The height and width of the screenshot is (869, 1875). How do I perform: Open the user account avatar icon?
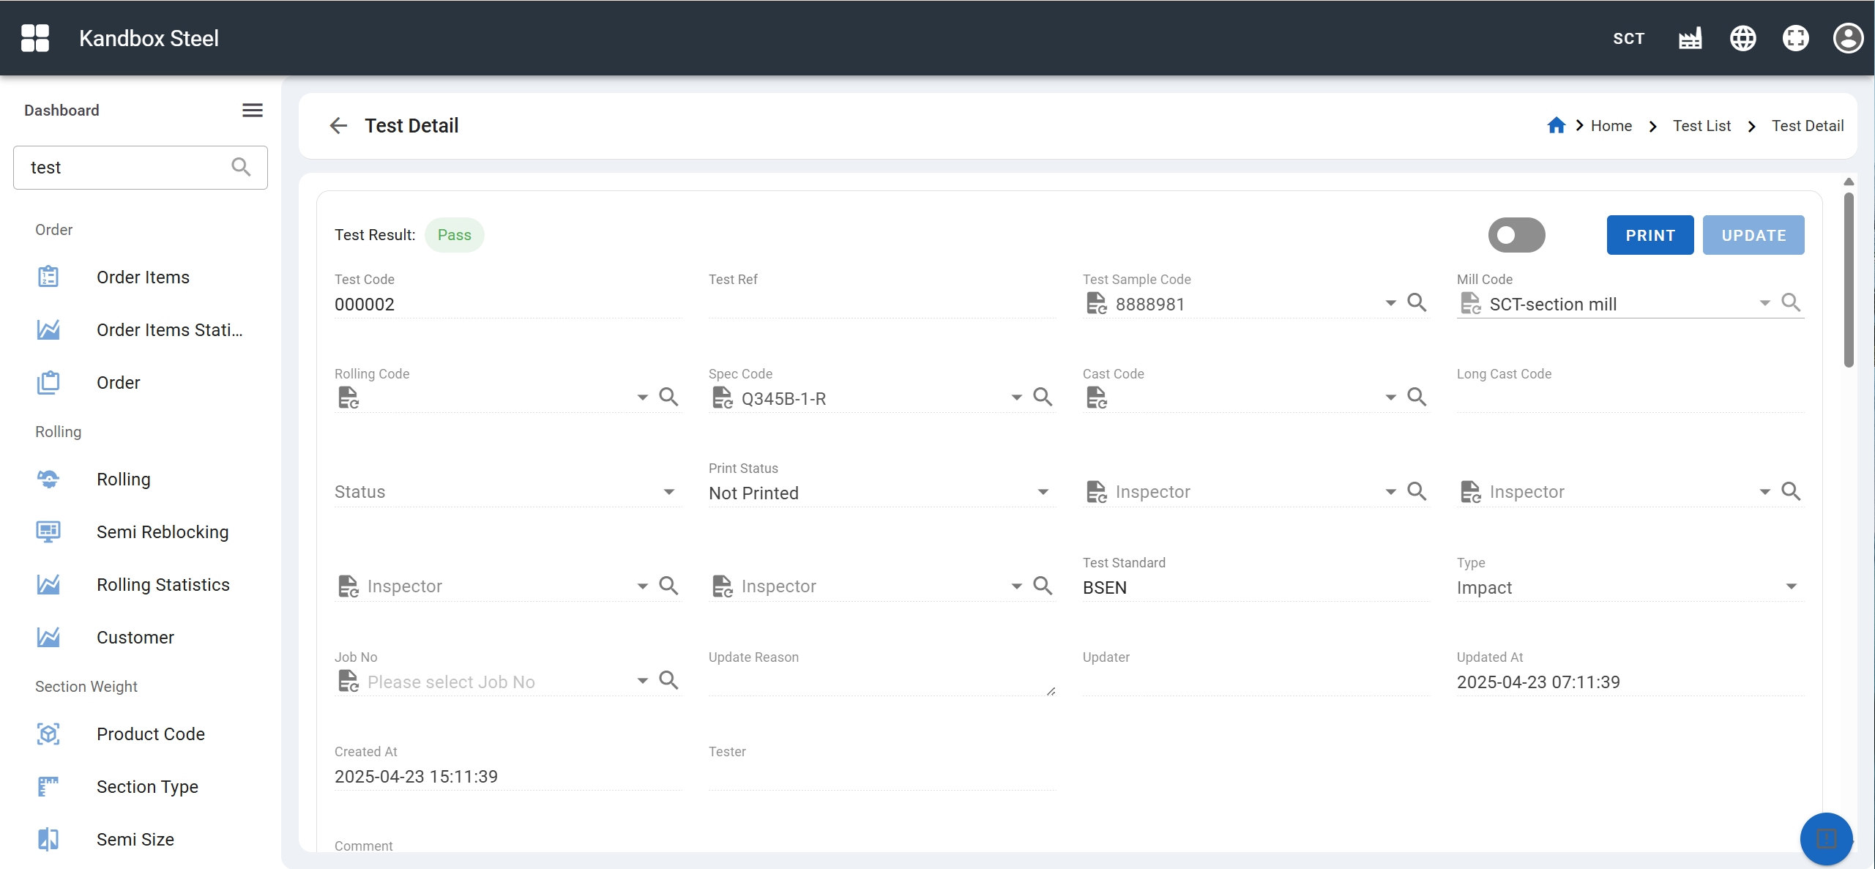point(1847,38)
